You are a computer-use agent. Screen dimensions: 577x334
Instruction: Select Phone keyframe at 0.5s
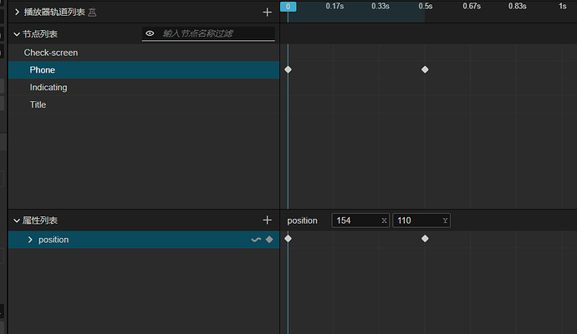[x=425, y=69]
